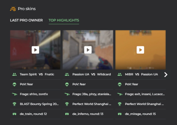Click the de_mirage, round: 15 text
Image resolution: width=177 pixels, height=125 pixels.
pos(141,114)
